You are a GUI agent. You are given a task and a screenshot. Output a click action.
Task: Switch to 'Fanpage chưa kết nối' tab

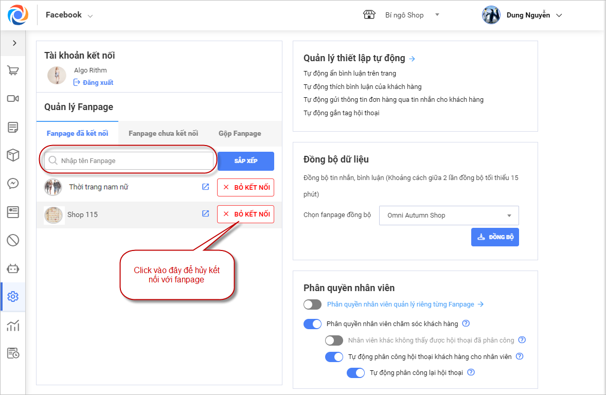point(163,133)
